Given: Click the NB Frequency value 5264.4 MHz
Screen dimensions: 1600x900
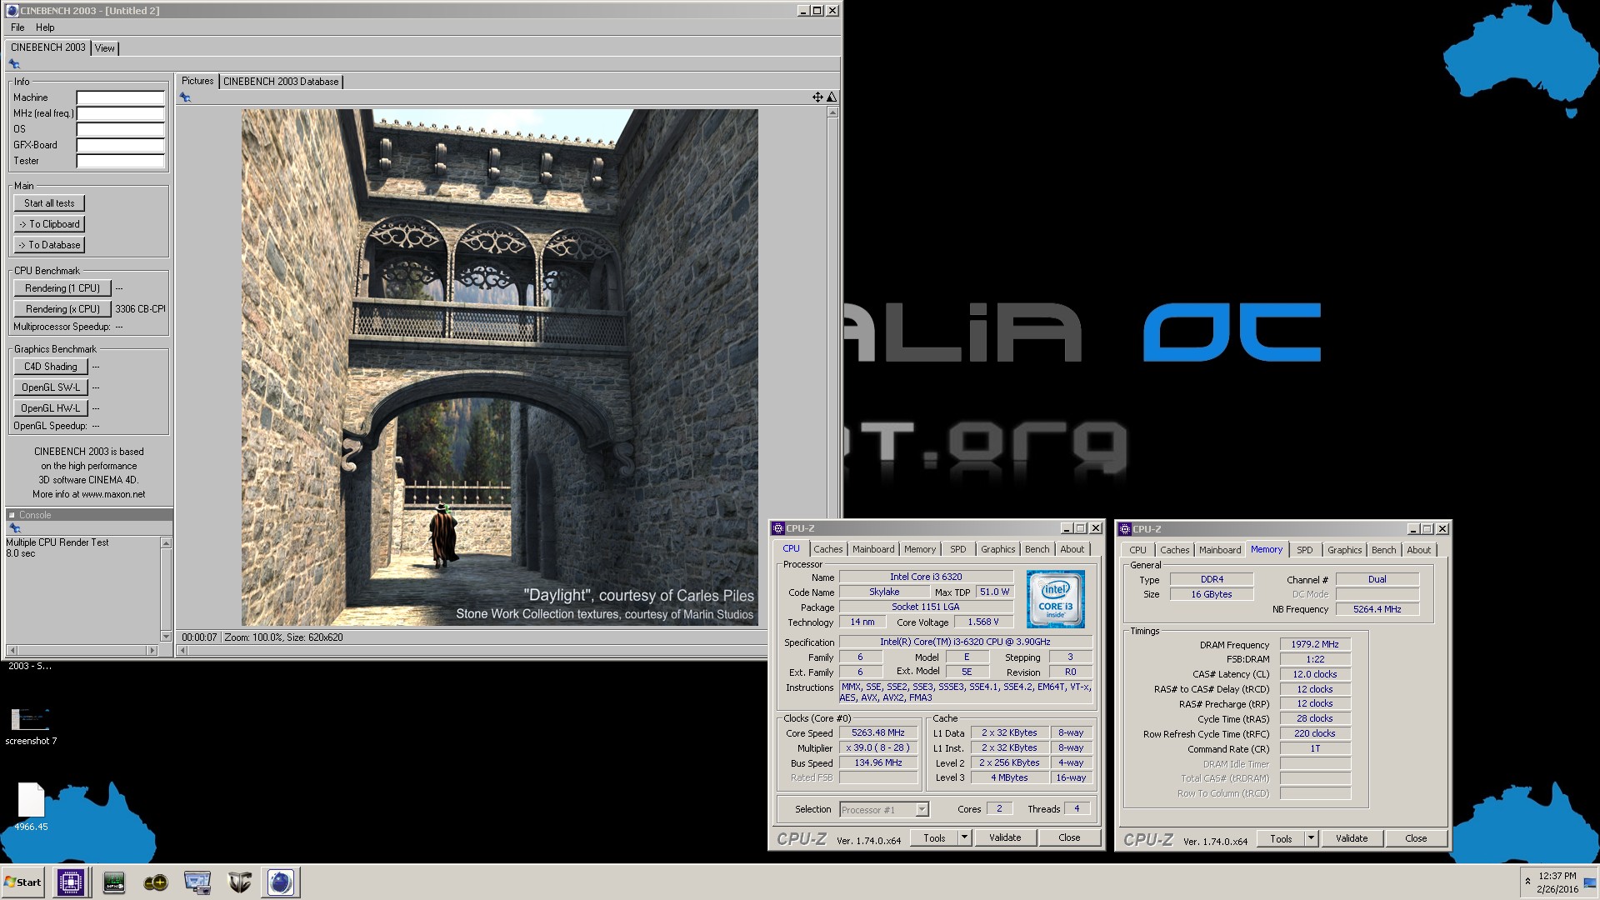Looking at the screenshot, I should (1377, 609).
